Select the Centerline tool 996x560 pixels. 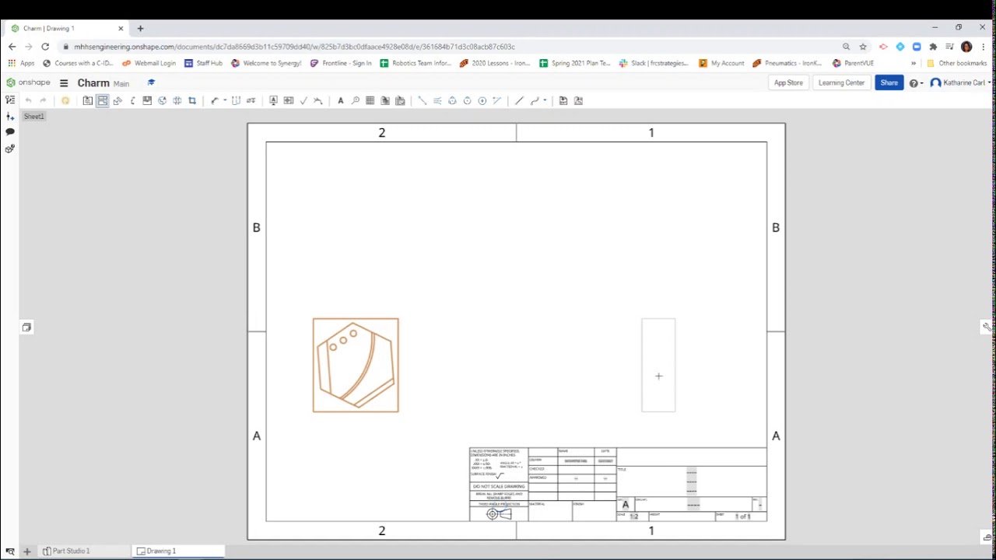(422, 100)
